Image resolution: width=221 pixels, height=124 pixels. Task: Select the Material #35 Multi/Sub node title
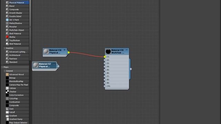click(117, 51)
